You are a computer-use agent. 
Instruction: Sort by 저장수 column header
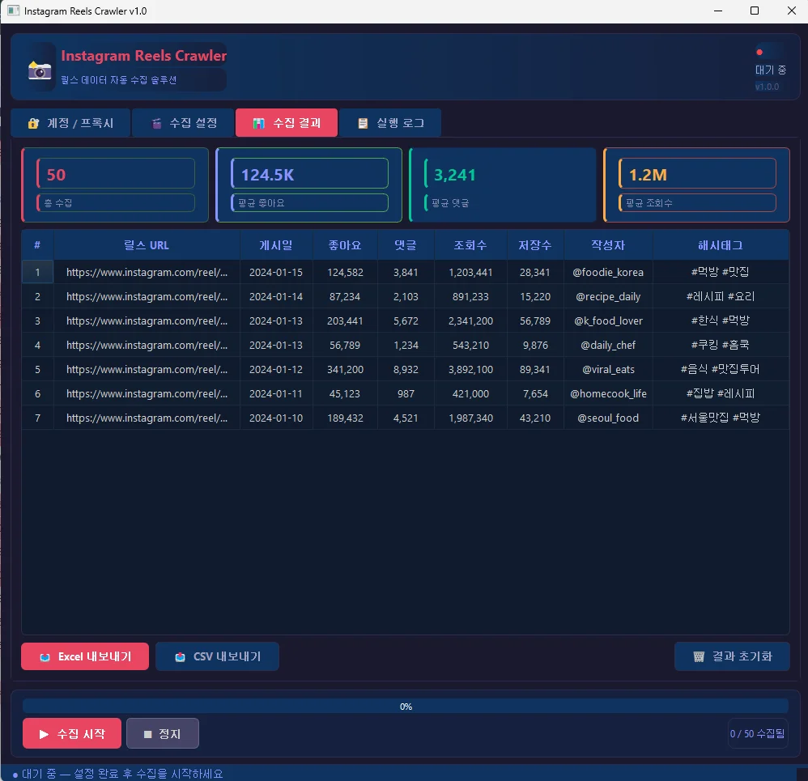point(535,245)
